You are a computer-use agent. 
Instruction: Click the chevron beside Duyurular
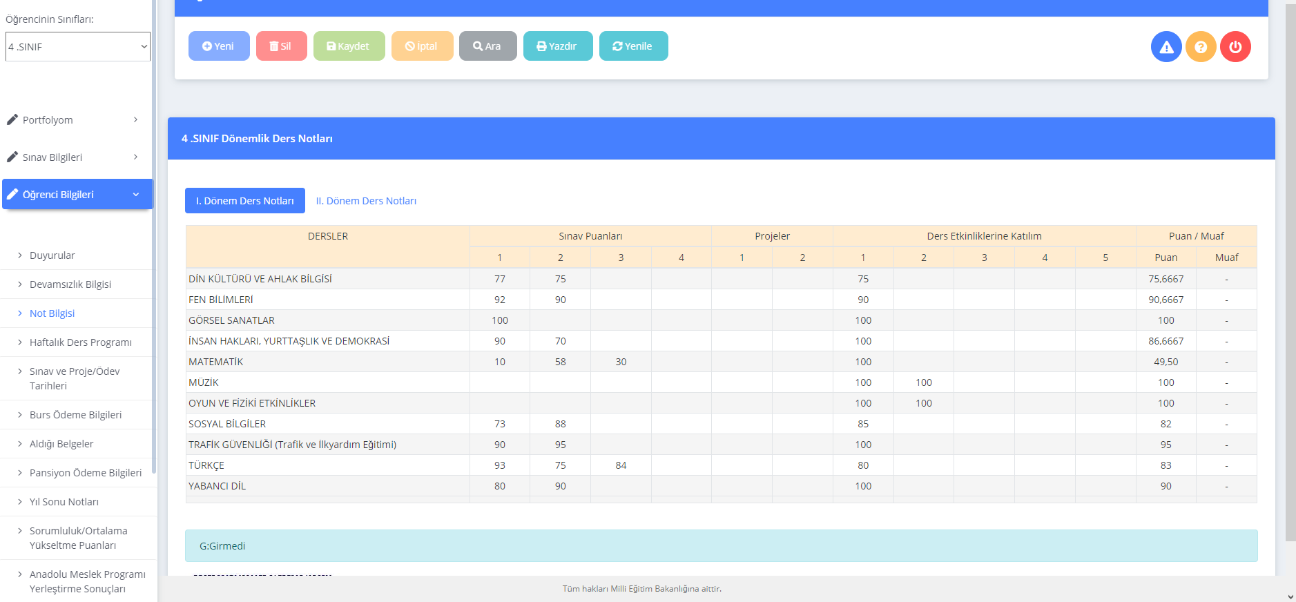coord(20,255)
